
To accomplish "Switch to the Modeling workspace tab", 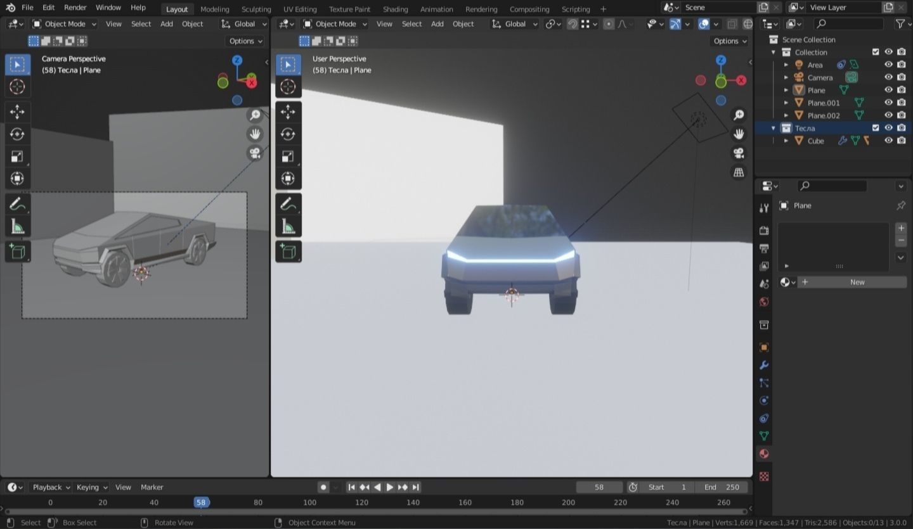I will (x=214, y=9).
